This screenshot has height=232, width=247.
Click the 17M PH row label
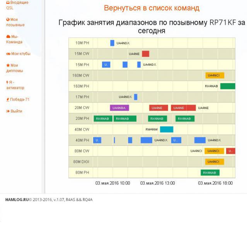(82, 97)
